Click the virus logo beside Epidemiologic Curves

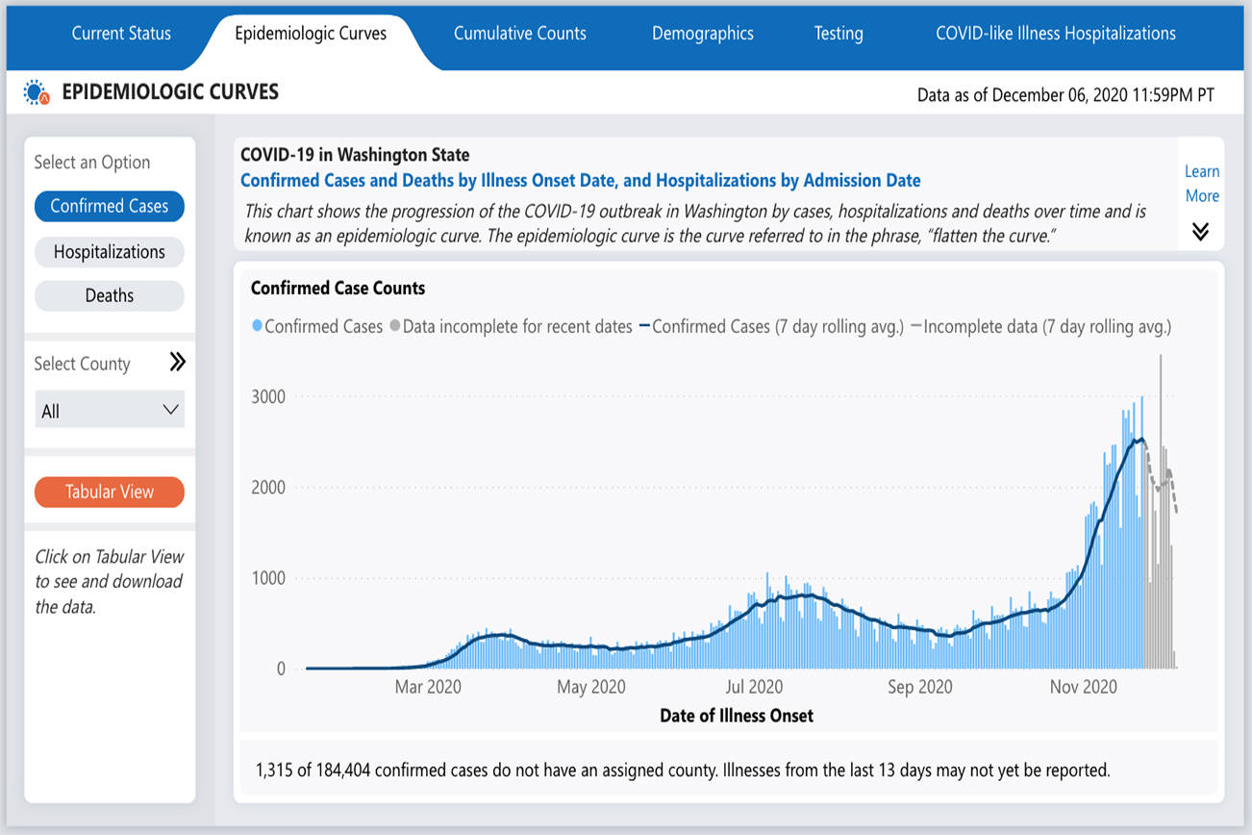36,92
